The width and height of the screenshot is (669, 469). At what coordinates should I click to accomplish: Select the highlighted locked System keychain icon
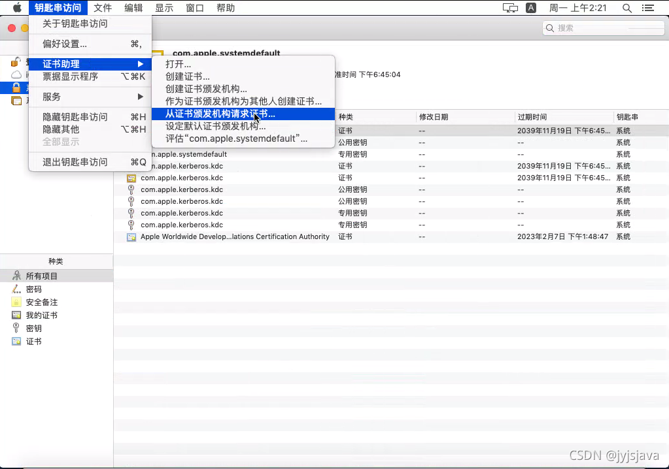(16, 88)
